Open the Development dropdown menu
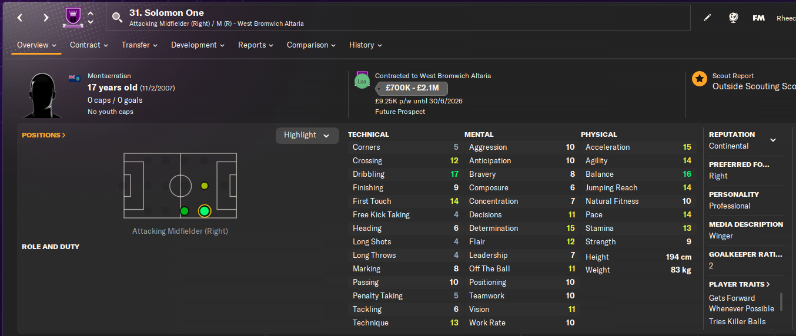The width and height of the screenshot is (796, 336). pyautogui.click(x=198, y=45)
